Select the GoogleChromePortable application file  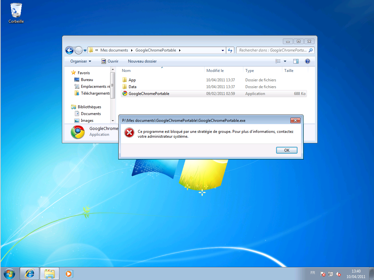pos(214,93)
